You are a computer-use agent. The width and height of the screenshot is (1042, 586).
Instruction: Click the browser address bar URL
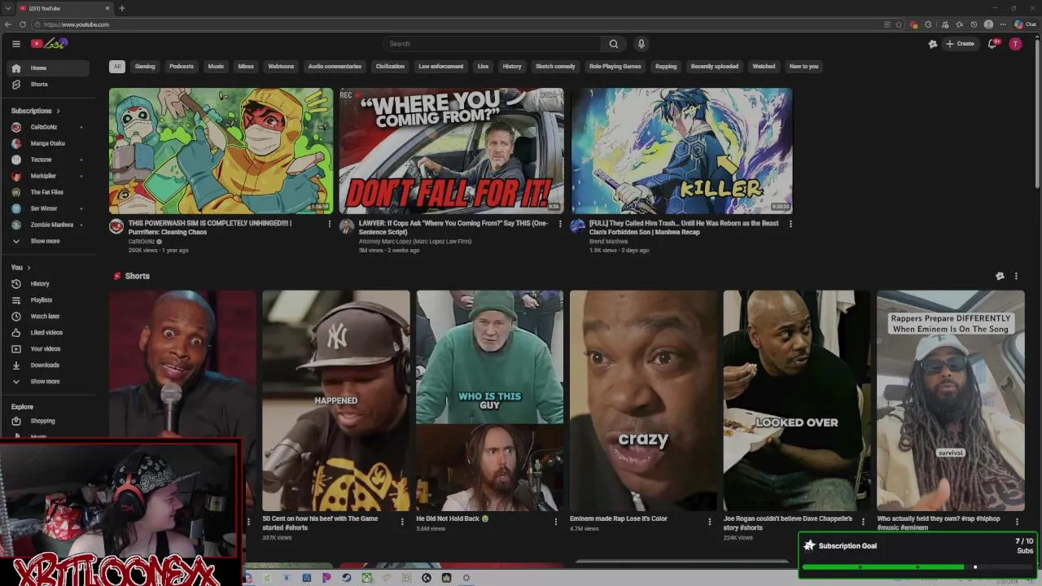tap(77, 24)
